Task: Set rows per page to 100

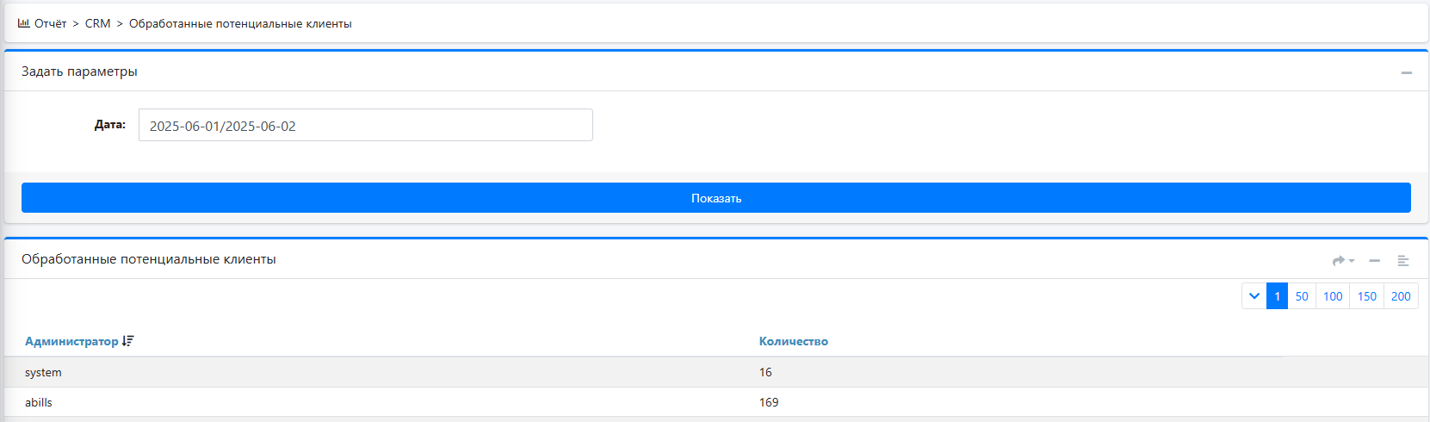Action: tap(1333, 296)
